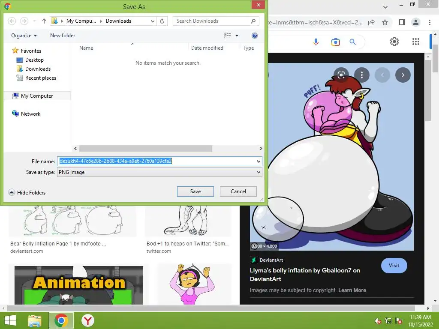This screenshot has height=329, width=439.
Task: Open the Animation thumbnail result
Action: point(79,285)
